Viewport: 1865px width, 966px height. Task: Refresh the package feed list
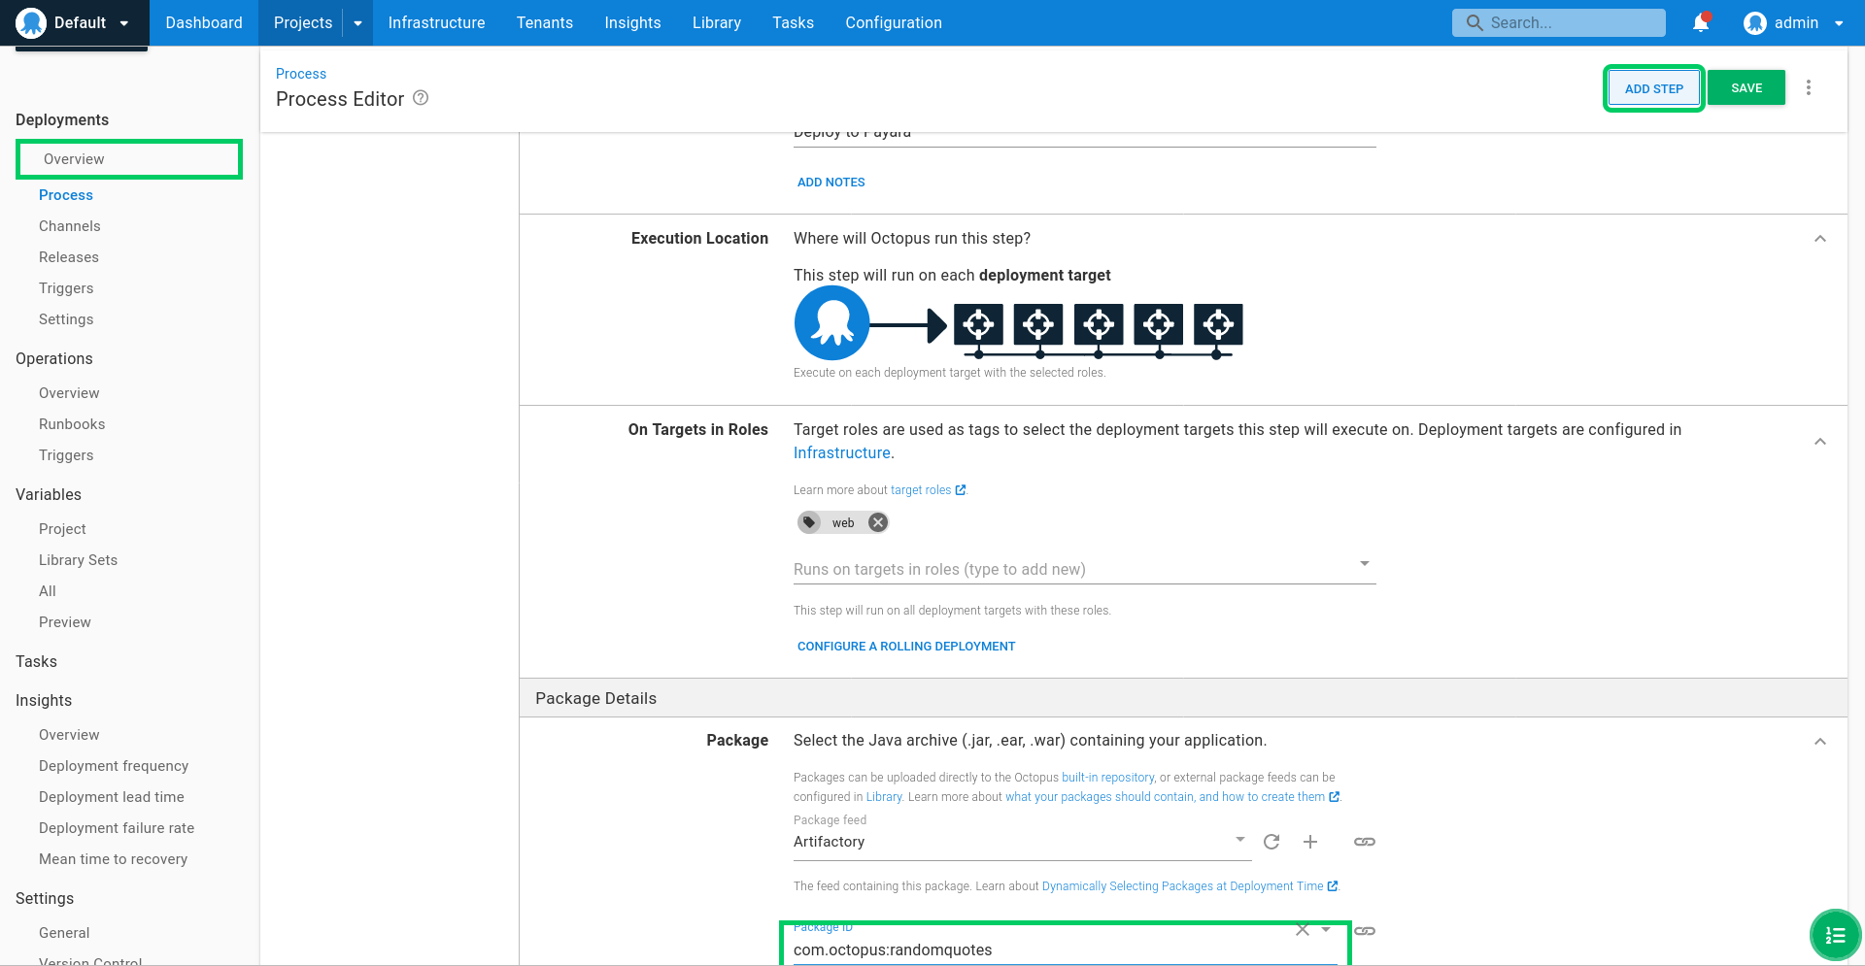pyautogui.click(x=1272, y=842)
